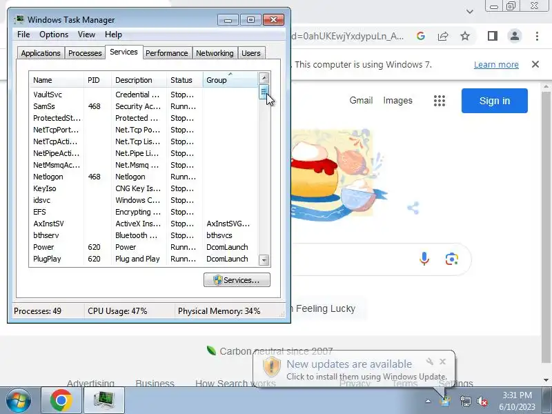Screen dimensions: 552x414
Task: Sort services by Name column
Action: [57, 80]
